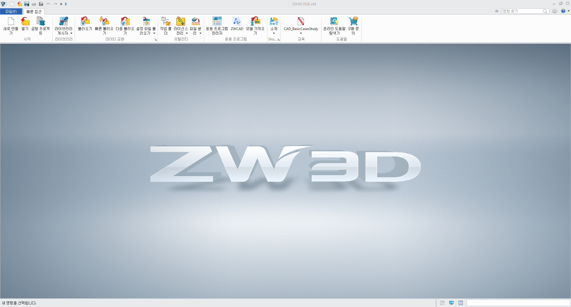Restore down the ZW3D window
This screenshot has height=307, width=571.
pos(561,4)
